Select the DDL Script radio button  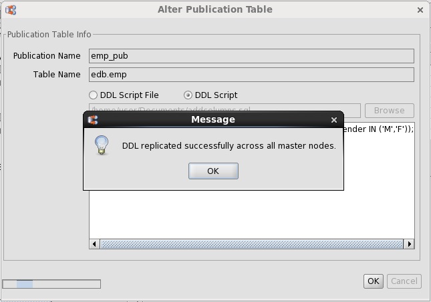(188, 95)
